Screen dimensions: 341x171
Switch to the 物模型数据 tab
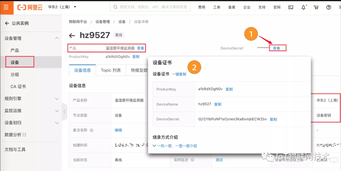[137, 70]
